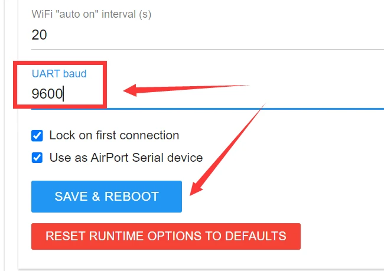Disable locking on first connection
This screenshot has width=384, height=271.
[37, 136]
